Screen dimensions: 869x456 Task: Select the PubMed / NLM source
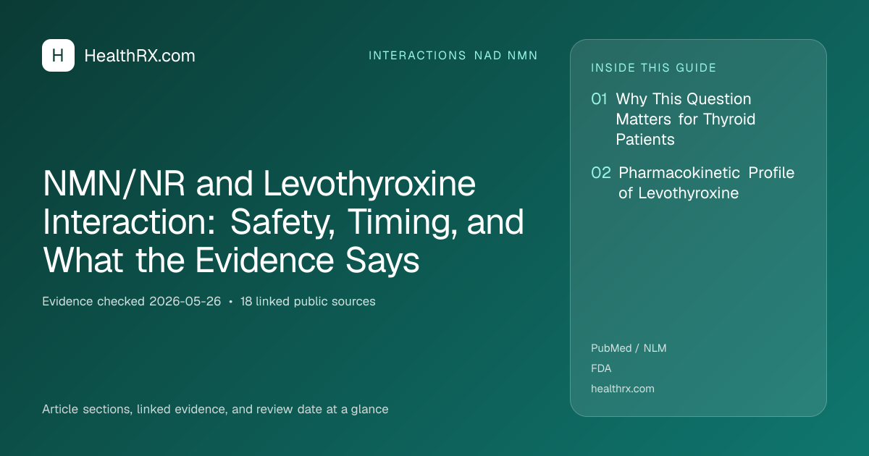[x=629, y=348]
